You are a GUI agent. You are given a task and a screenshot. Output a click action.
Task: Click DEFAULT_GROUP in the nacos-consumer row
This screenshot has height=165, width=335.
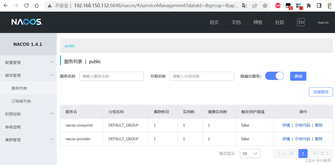(x=123, y=125)
